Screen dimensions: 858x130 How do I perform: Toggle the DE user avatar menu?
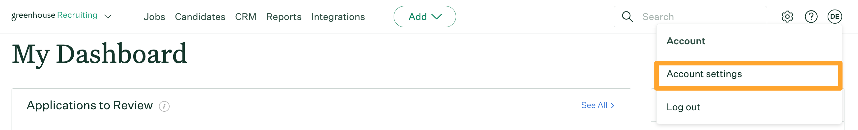pyautogui.click(x=834, y=16)
